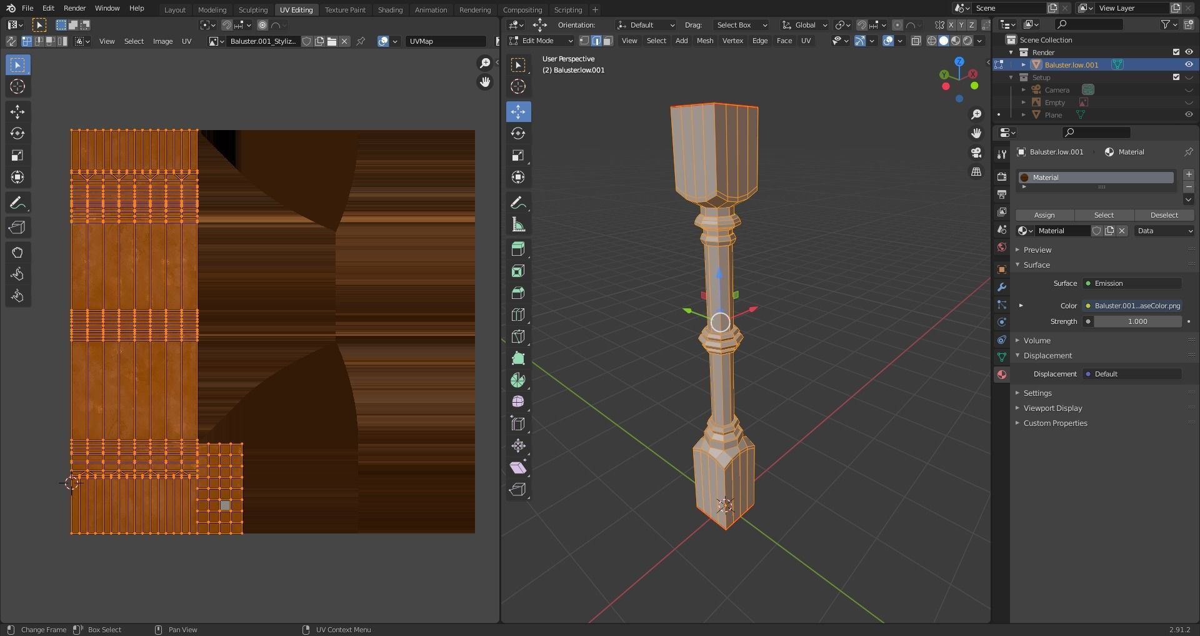This screenshot has width=1200, height=636.
Task: Click the outliner search field
Action: [1088, 24]
